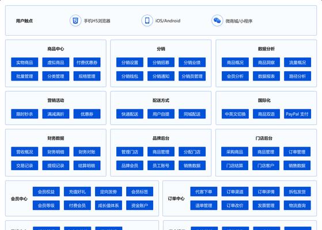Click the PayPal 支付 button

click(x=297, y=114)
